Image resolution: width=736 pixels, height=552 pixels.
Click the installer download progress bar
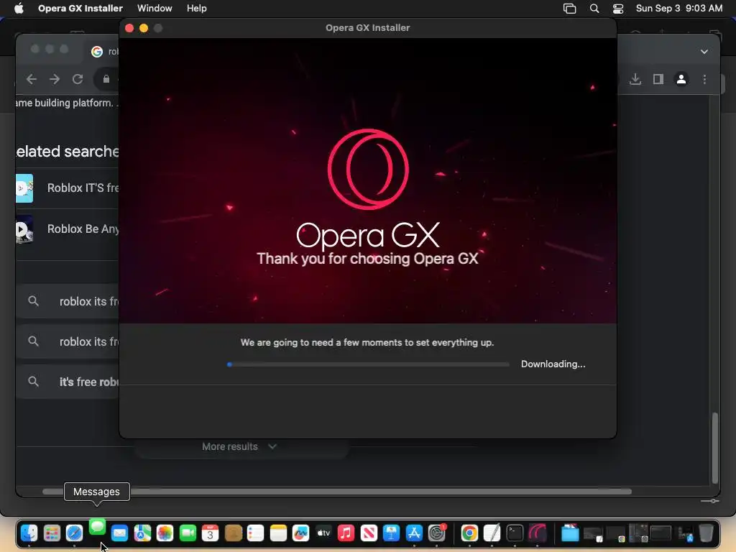368,364
